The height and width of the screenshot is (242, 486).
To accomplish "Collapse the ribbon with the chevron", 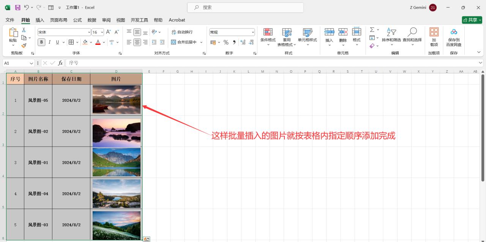I will [x=479, y=52].
